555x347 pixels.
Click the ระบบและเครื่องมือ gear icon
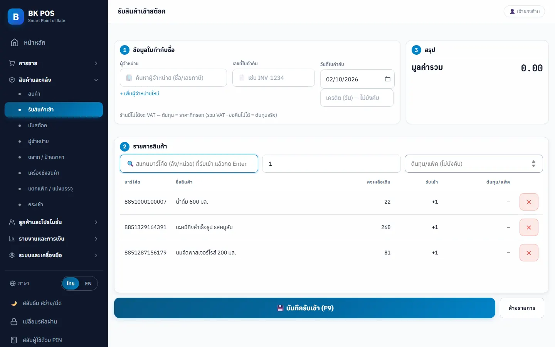(x=12, y=255)
